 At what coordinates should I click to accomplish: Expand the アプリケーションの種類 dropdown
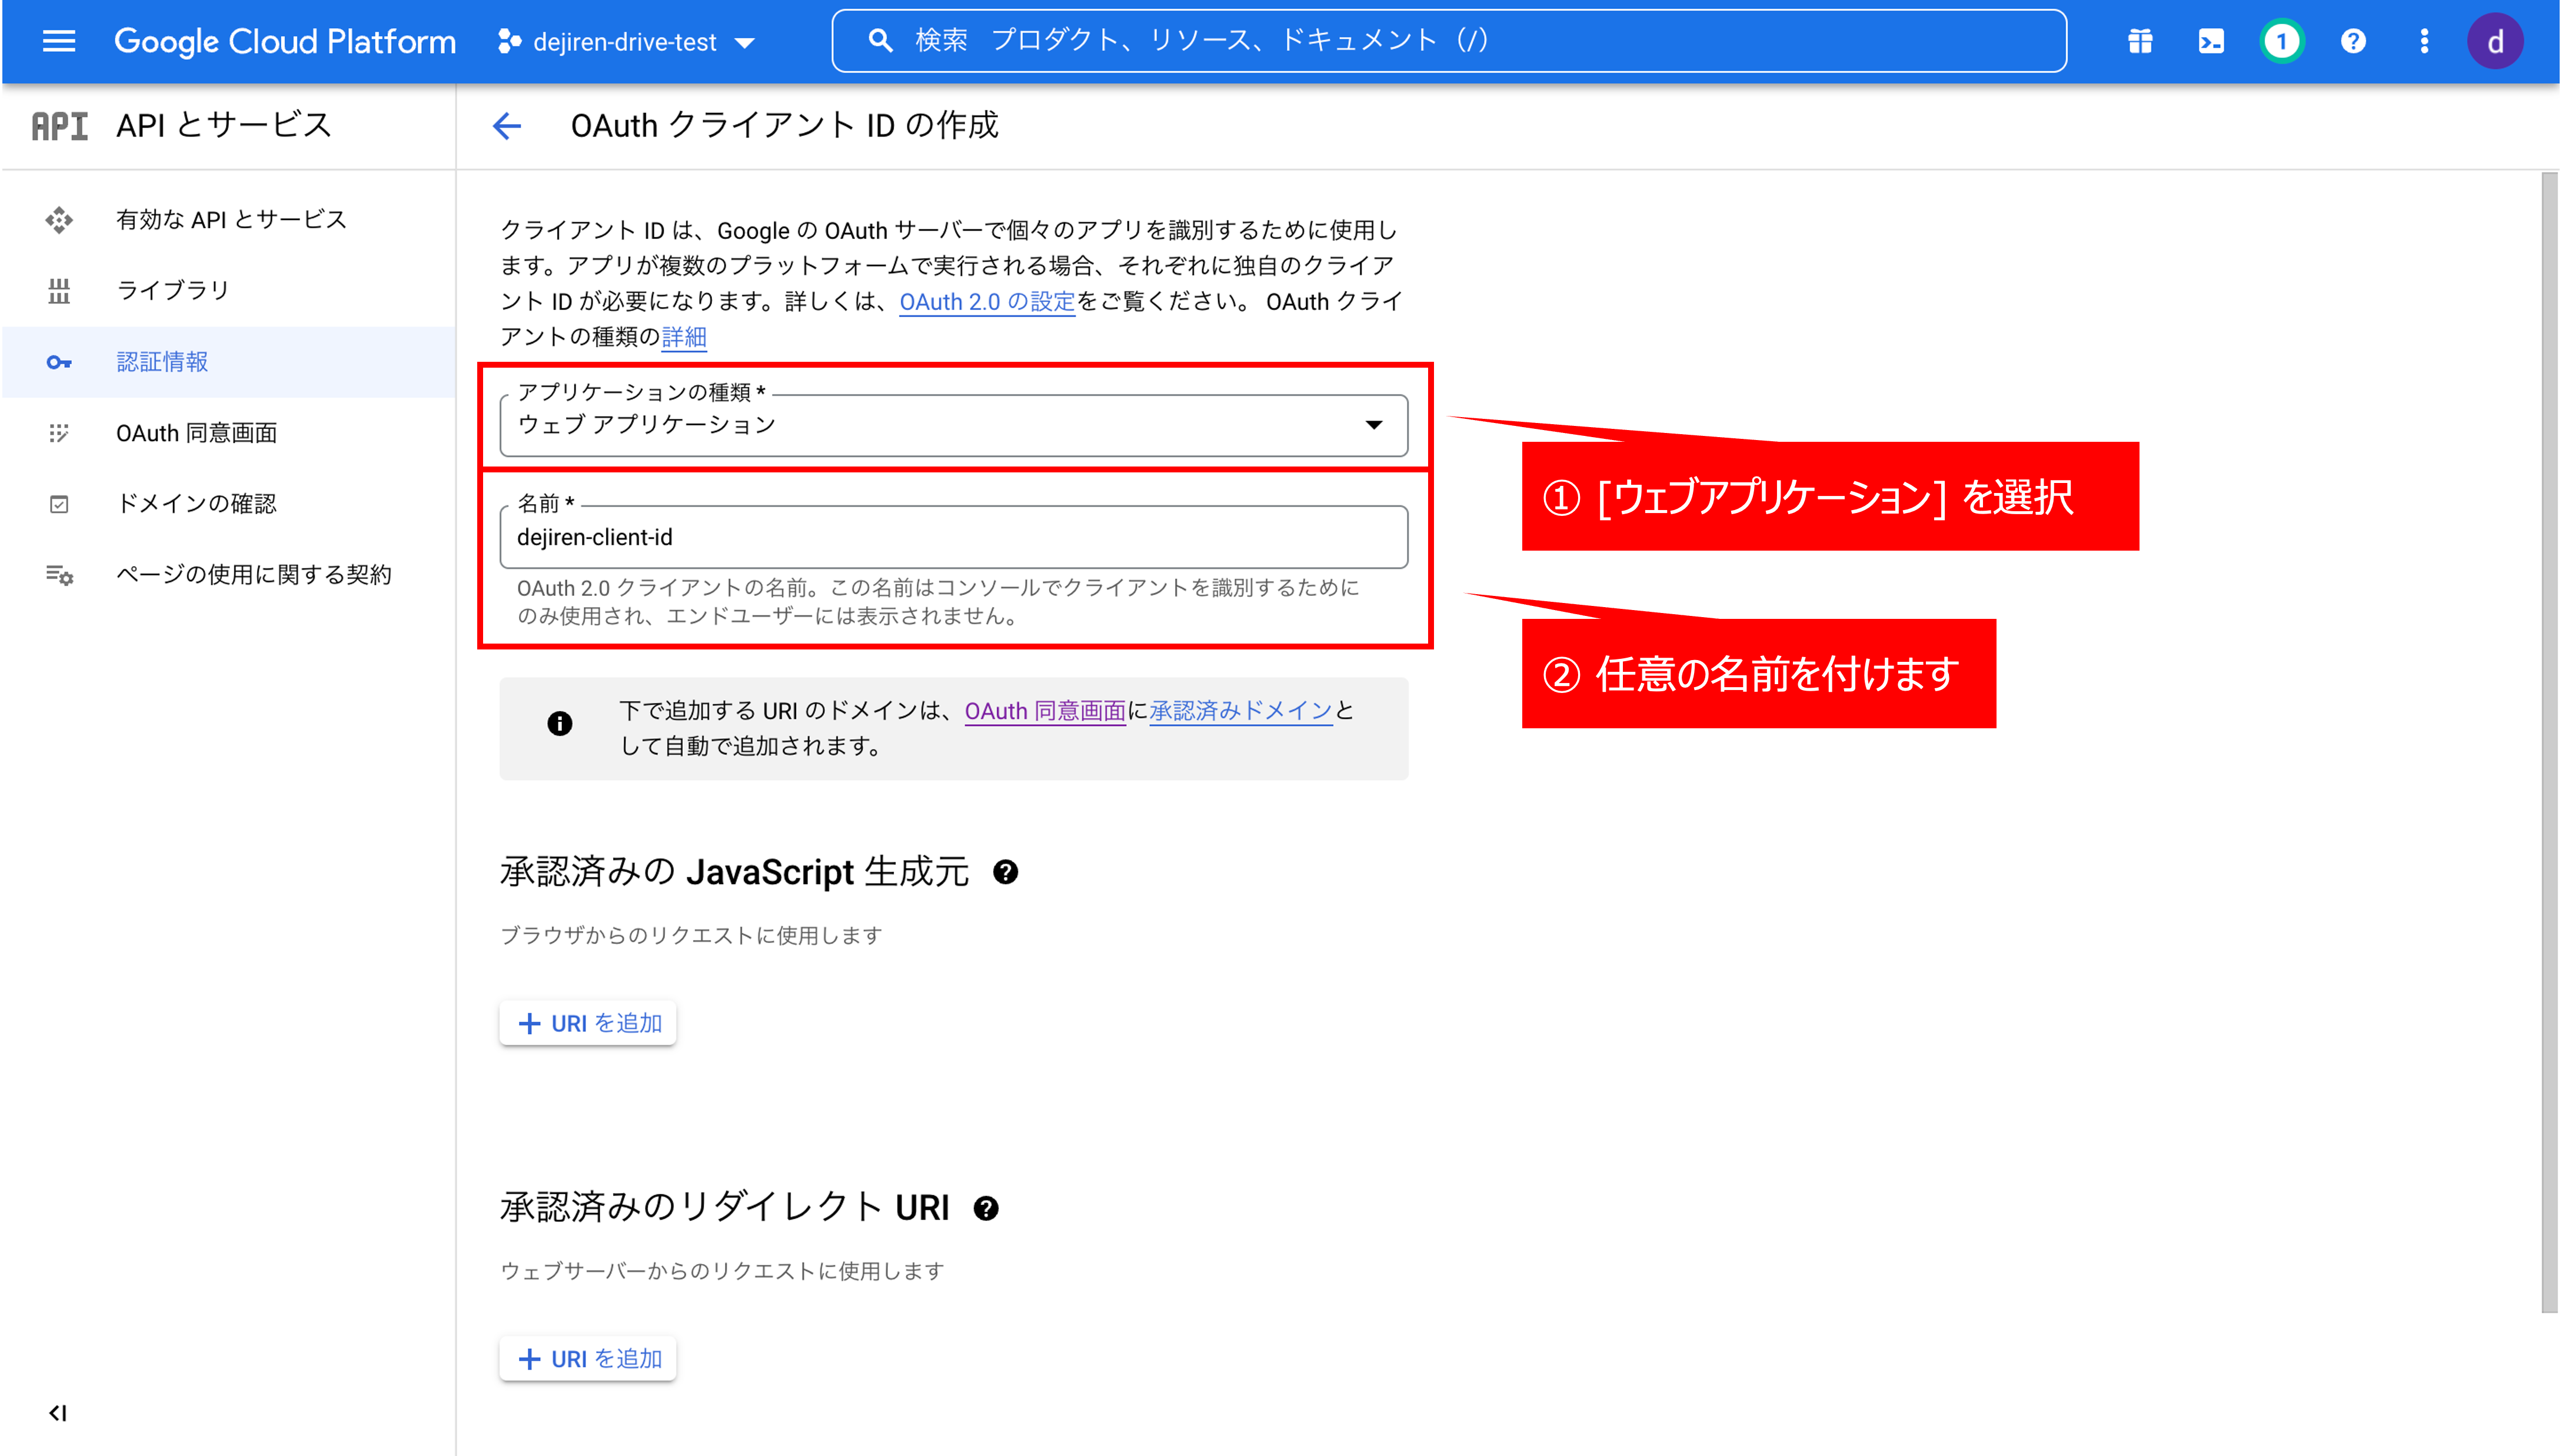[954, 425]
